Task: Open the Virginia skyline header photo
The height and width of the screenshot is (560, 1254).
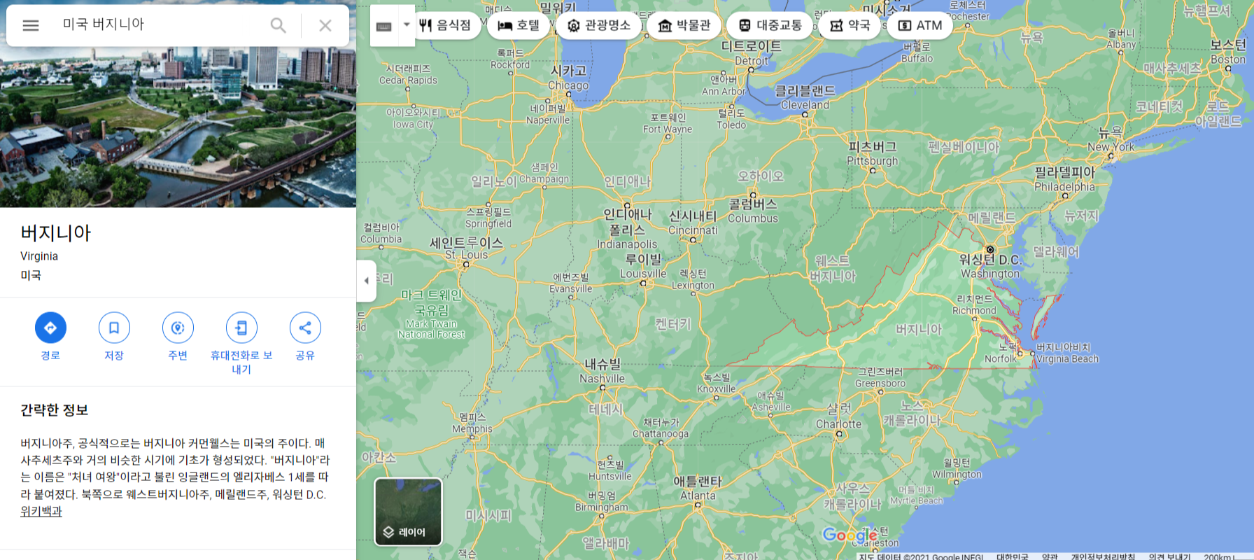Action: [x=178, y=127]
